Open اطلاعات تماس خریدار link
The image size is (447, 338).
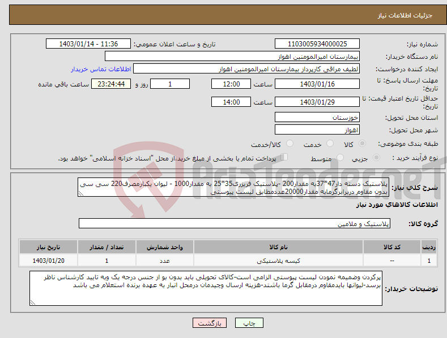[x=101, y=69]
